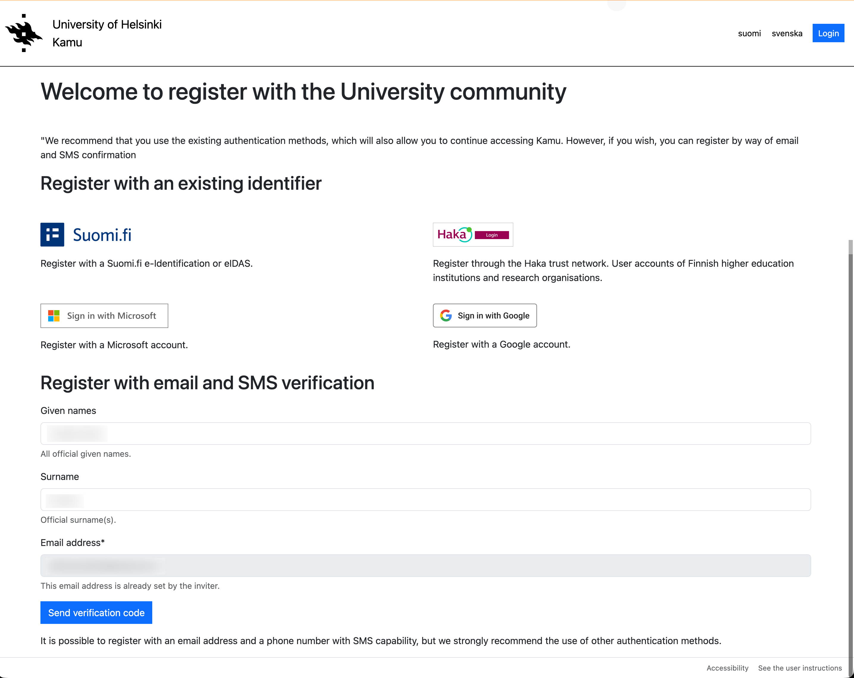This screenshot has width=854, height=678.
Task: Click Sign in with Google button
Action: [484, 316]
